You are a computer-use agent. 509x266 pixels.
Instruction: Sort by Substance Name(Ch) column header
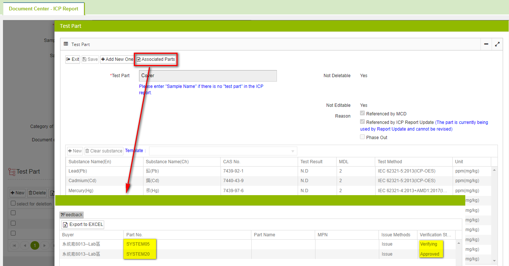click(x=182, y=162)
